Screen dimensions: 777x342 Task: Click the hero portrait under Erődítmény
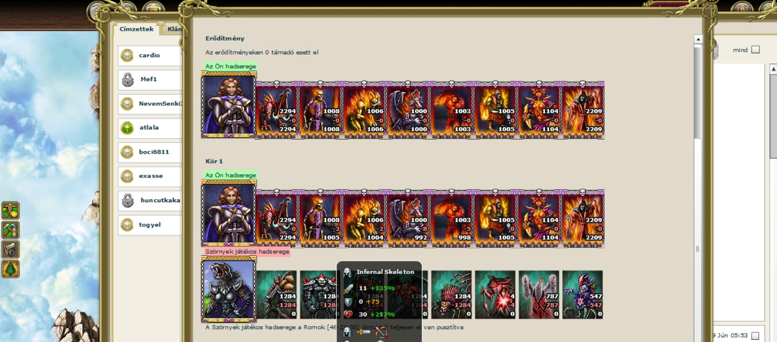point(229,105)
